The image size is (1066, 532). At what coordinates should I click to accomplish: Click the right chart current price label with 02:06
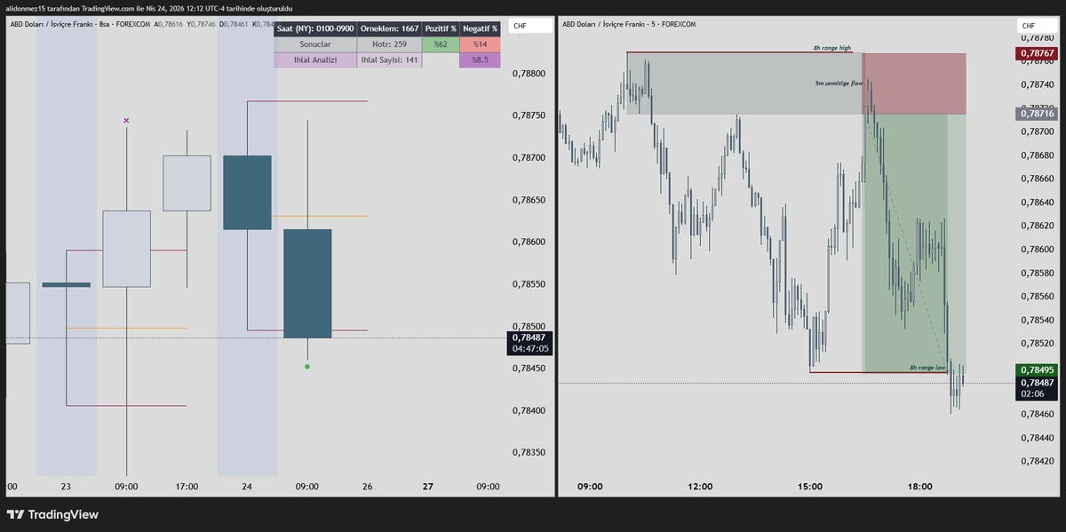click(x=1038, y=388)
